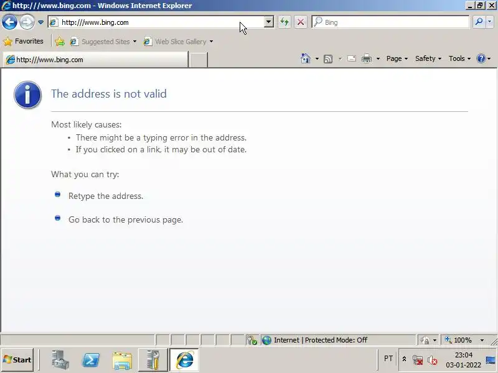
Task: Click the blue information icon on the page
Action: tap(27, 95)
